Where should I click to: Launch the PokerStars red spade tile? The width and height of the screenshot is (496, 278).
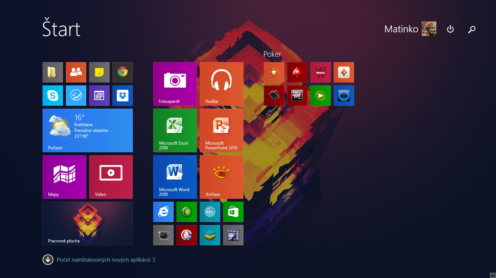click(x=297, y=72)
